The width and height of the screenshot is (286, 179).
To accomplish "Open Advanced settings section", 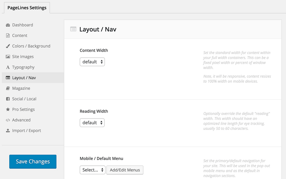I will (33, 120).
